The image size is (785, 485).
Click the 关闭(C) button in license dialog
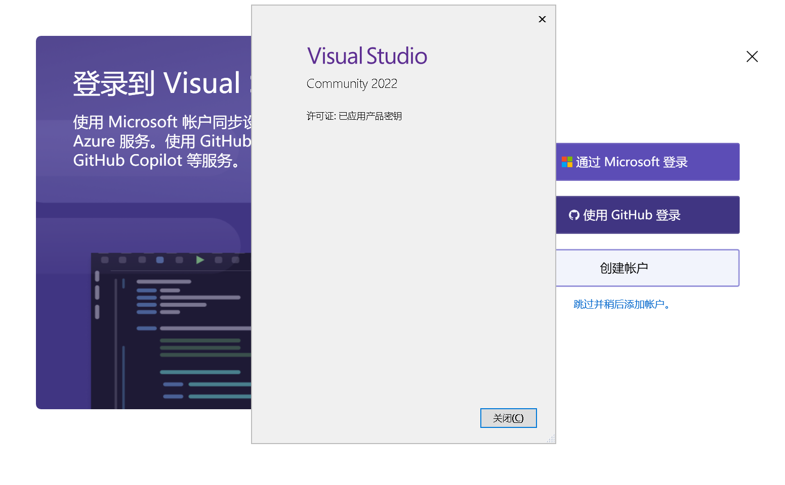[x=508, y=418]
